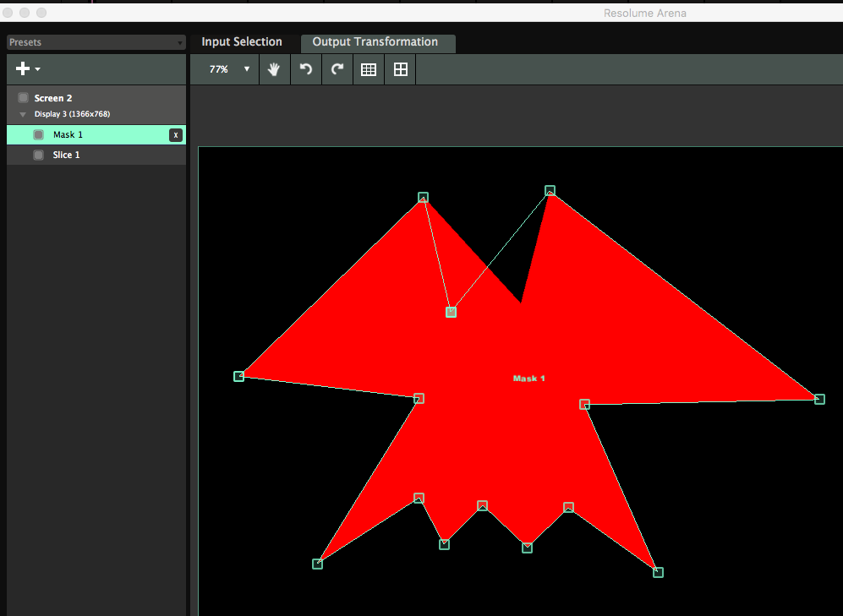Toggle the Slice 1 checkbox
Viewport: 843px width, 616px height.
click(38, 155)
